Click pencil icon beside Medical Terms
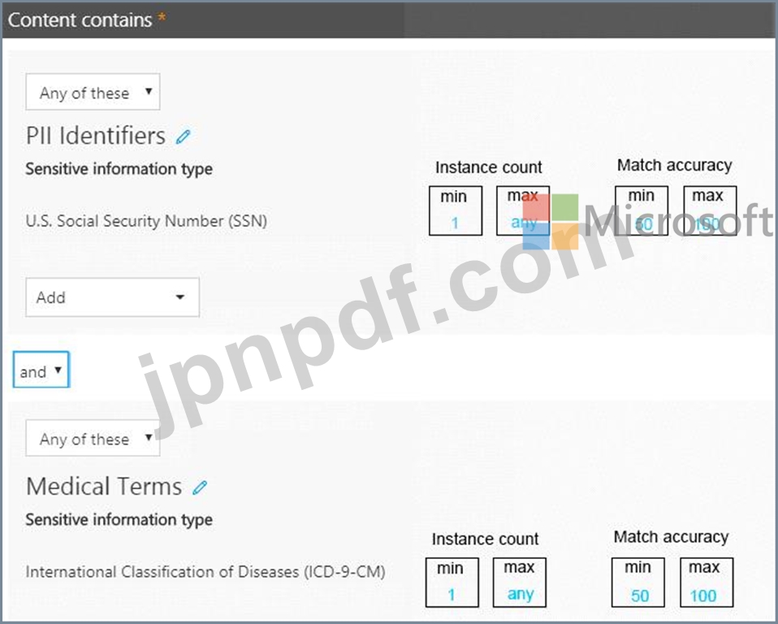Viewport: 778px width, 624px height. pos(200,487)
